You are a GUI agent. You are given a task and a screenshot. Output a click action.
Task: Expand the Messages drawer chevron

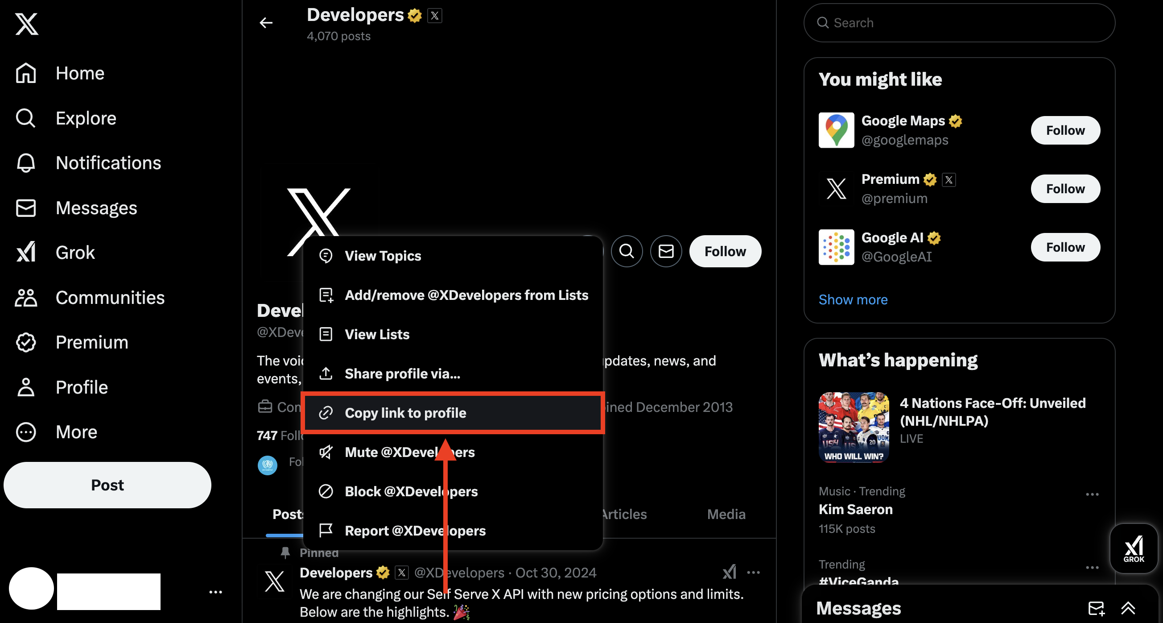tap(1128, 608)
